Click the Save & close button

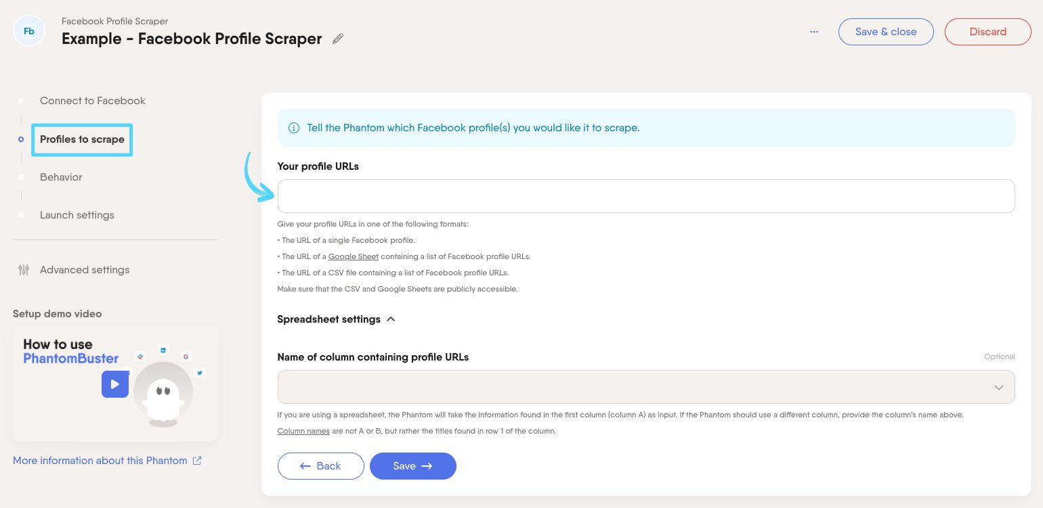pos(886,32)
